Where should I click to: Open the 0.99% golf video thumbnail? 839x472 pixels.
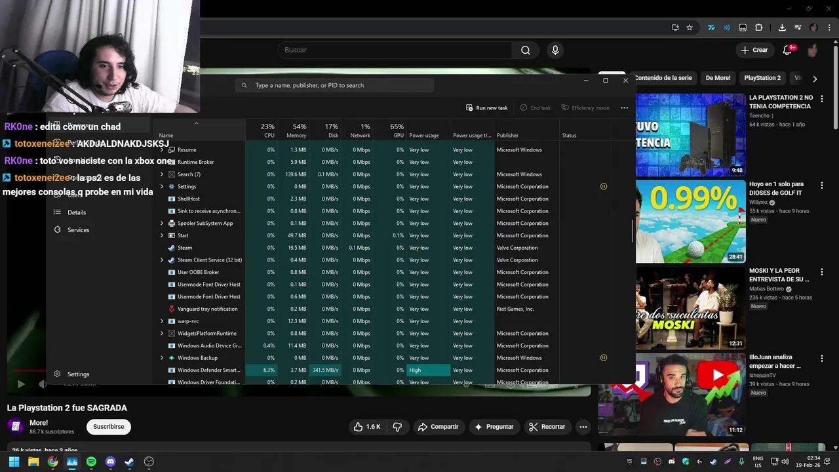[x=690, y=222]
